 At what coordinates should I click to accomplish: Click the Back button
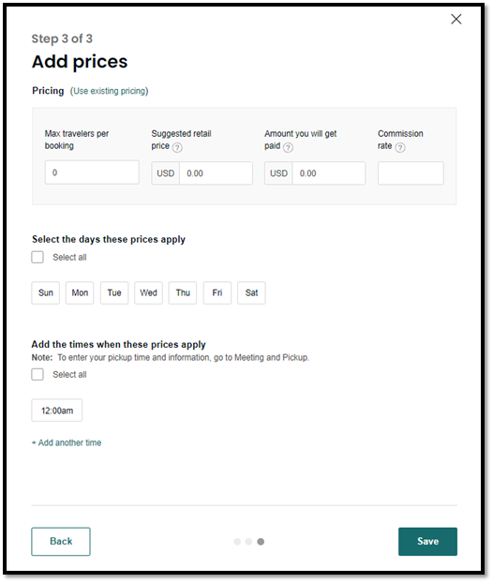click(61, 542)
